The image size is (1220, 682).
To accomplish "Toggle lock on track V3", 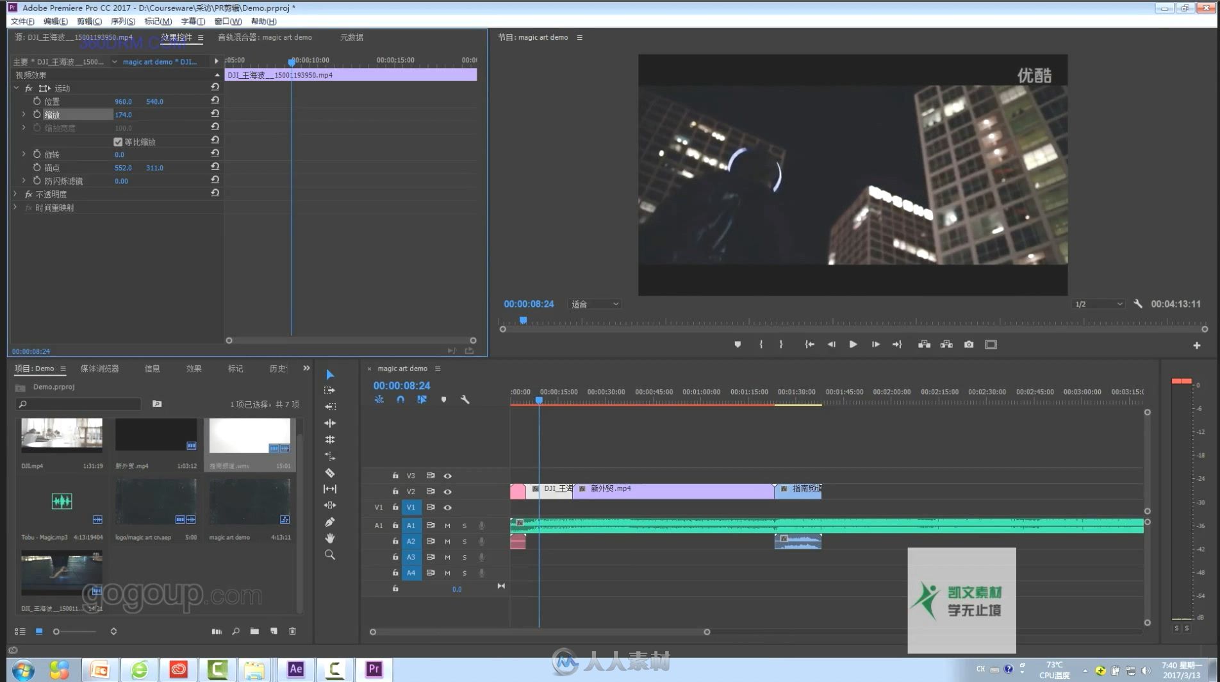I will click(395, 476).
